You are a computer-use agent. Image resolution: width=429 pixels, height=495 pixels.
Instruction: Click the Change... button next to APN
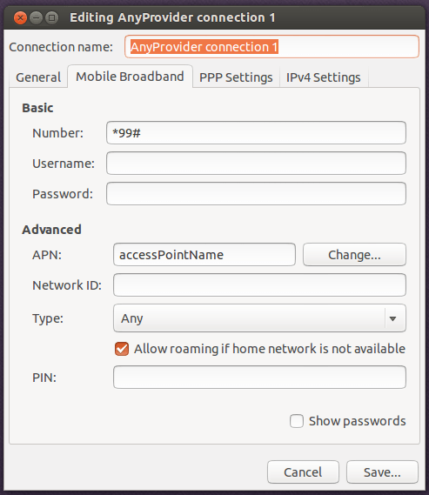pos(354,255)
